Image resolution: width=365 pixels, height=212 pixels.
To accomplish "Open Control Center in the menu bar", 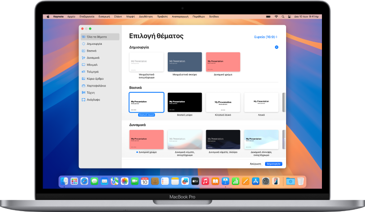I will pyautogui.click(x=290, y=17).
